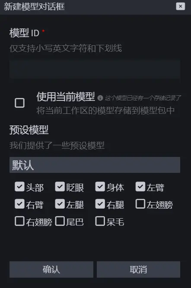Viewport: 191px width, 288px height.
Task: Click the 取消 cancel button
Action: coord(138,269)
